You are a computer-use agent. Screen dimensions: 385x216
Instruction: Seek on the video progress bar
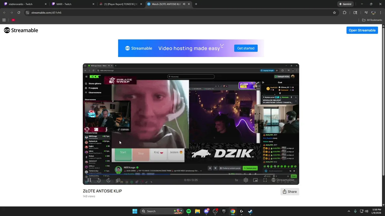(191, 174)
